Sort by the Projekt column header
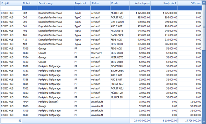The height and width of the screenshot is (124, 206). (x=11, y=3)
